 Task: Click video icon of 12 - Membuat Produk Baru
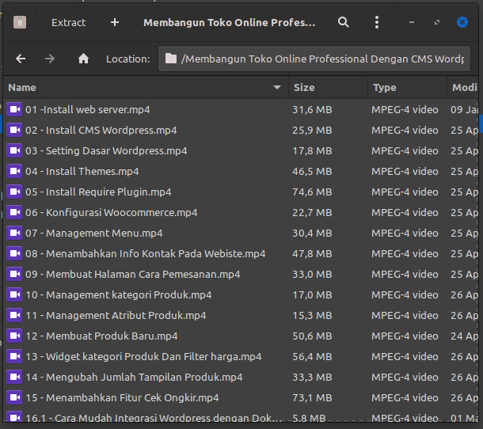(x=14, y=336)
